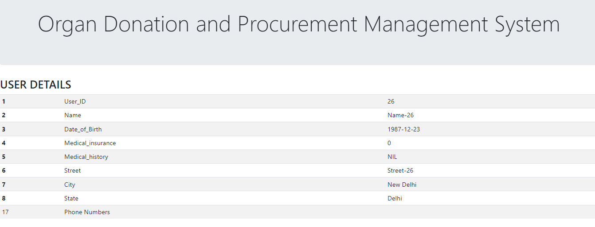Select the Date_of_Birth label

[83, 129]
